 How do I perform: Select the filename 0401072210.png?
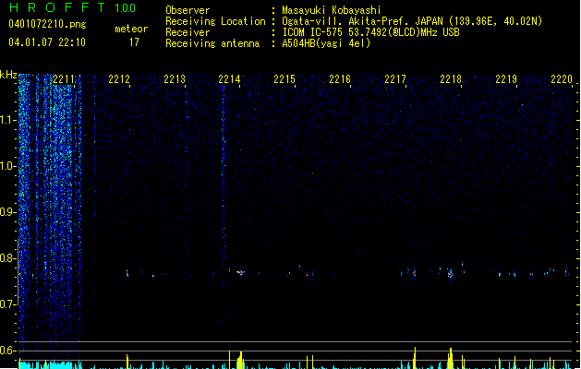[47, 24]
